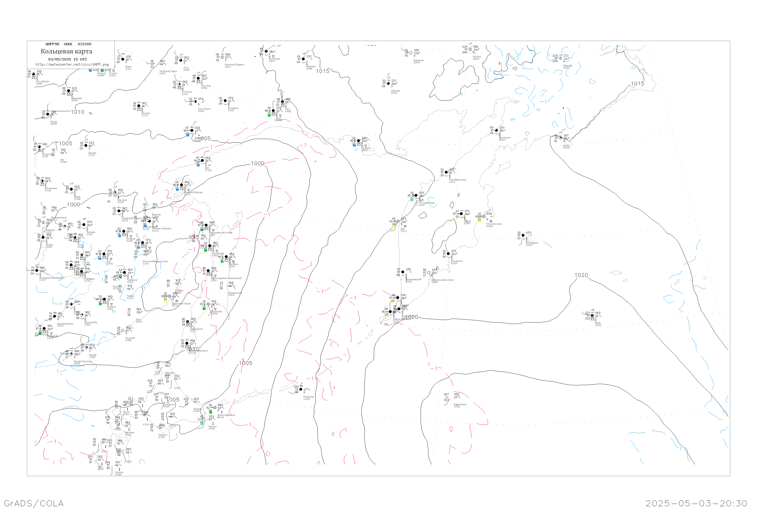Click the green square beside Арка station

[269, 116]
